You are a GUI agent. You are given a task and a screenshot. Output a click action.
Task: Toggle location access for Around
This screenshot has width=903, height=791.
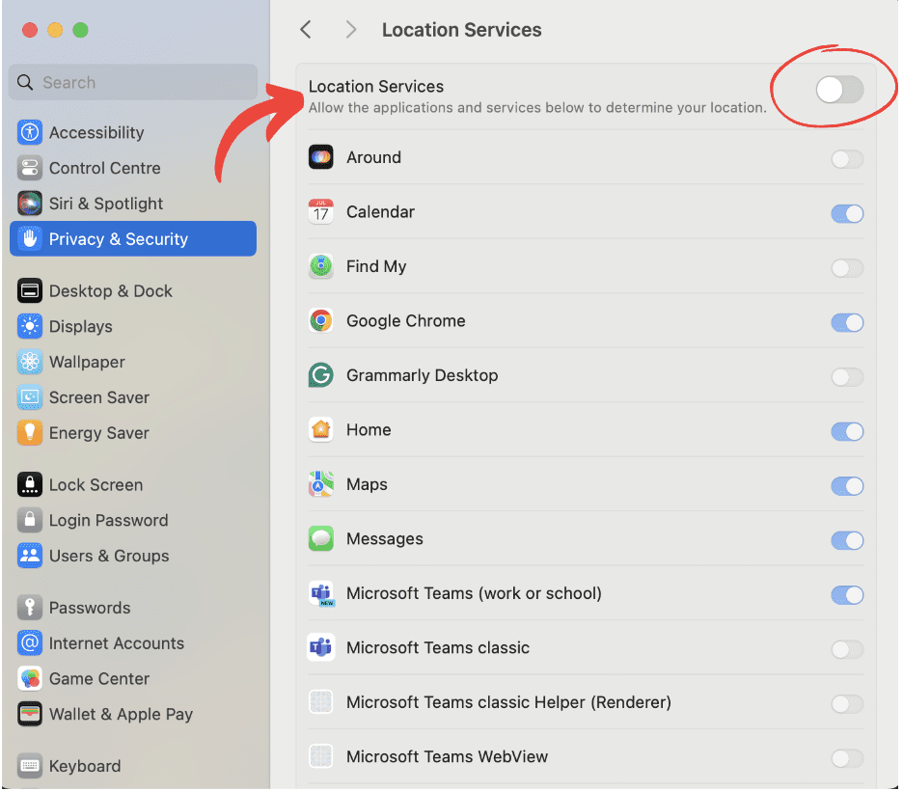pos(847,159)
